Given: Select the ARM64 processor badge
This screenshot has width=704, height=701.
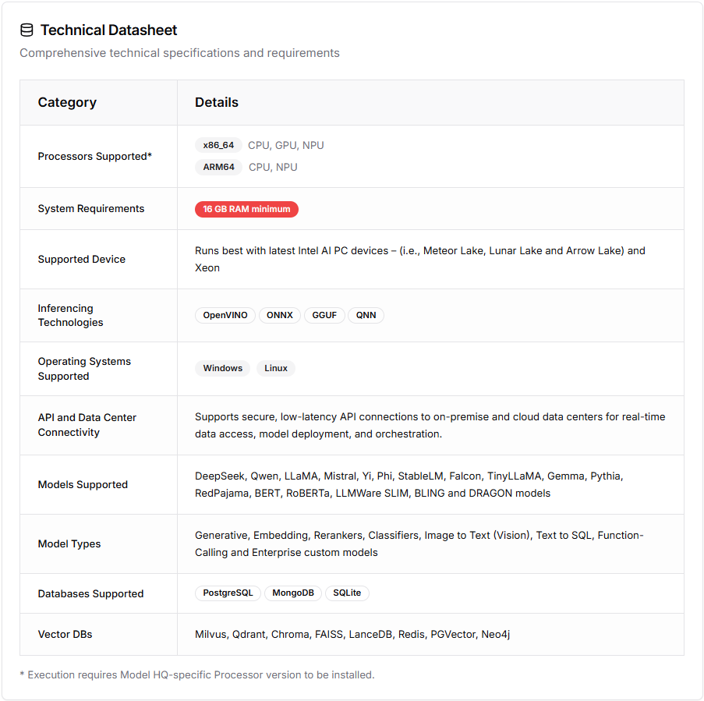Looking at the screenshot, I should (218, 167).
